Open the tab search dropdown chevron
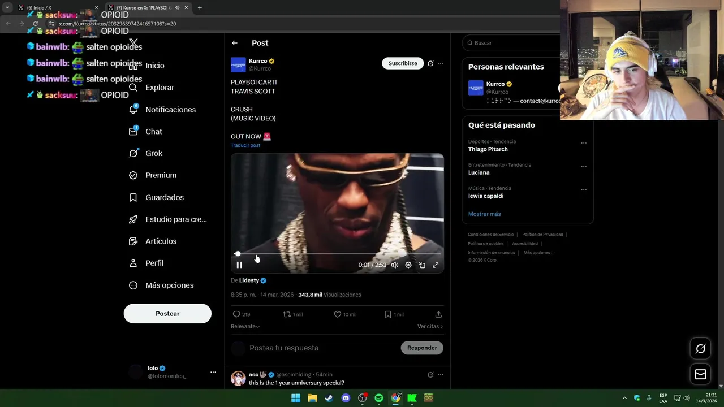This screenshot has width=724, height=407. pyautogui.click(x=7, y=7)
